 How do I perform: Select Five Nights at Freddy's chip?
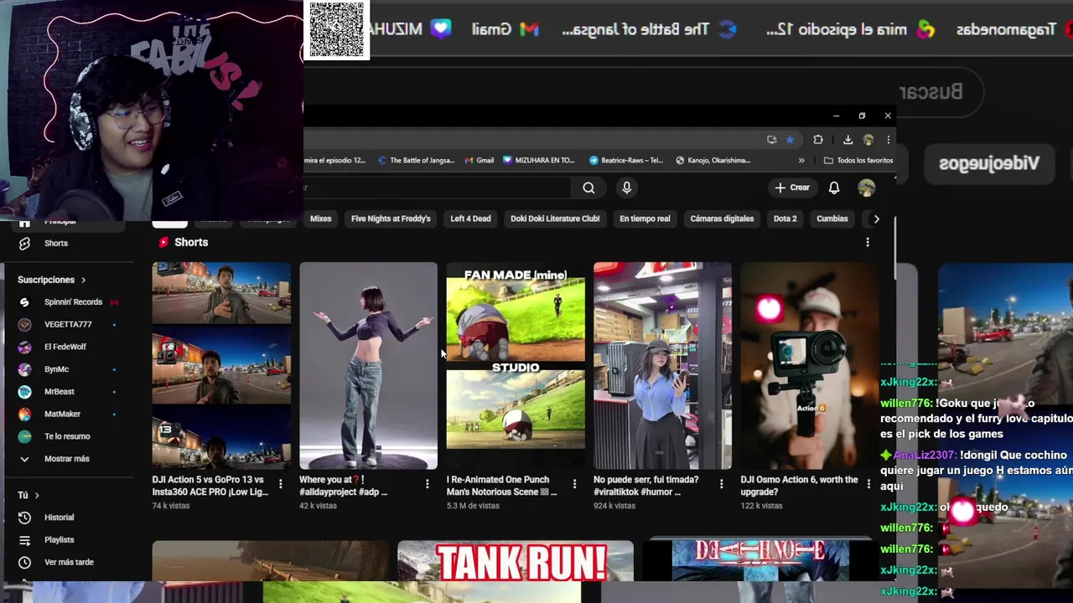(391, 219)
